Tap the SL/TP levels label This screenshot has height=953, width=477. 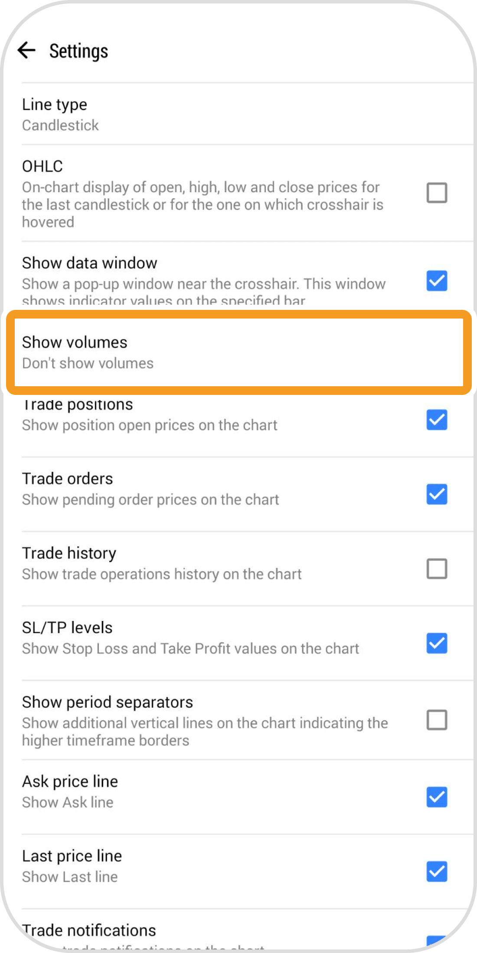tap(67, 628)
